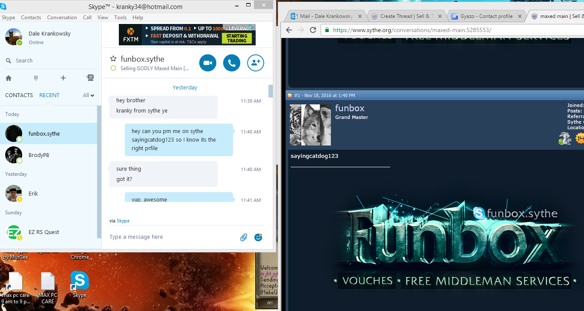Select the funbox.sythe conversation in recent list
The height and width of the screenshot is (311, 584).
pyautogui.click(x=49, y=133)
